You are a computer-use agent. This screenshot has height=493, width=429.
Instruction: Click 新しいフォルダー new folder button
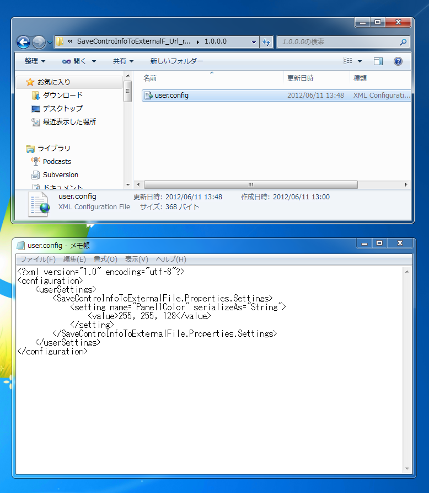[x=176, y=61]
